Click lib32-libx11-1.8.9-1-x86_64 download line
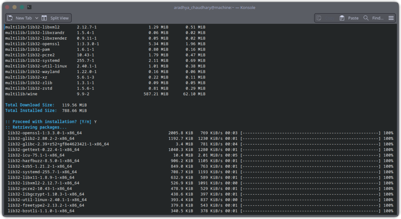 (200, 177)
